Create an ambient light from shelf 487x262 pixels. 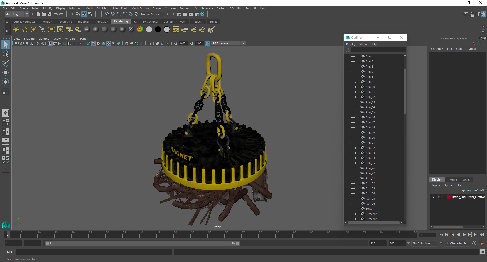(16, 30)
